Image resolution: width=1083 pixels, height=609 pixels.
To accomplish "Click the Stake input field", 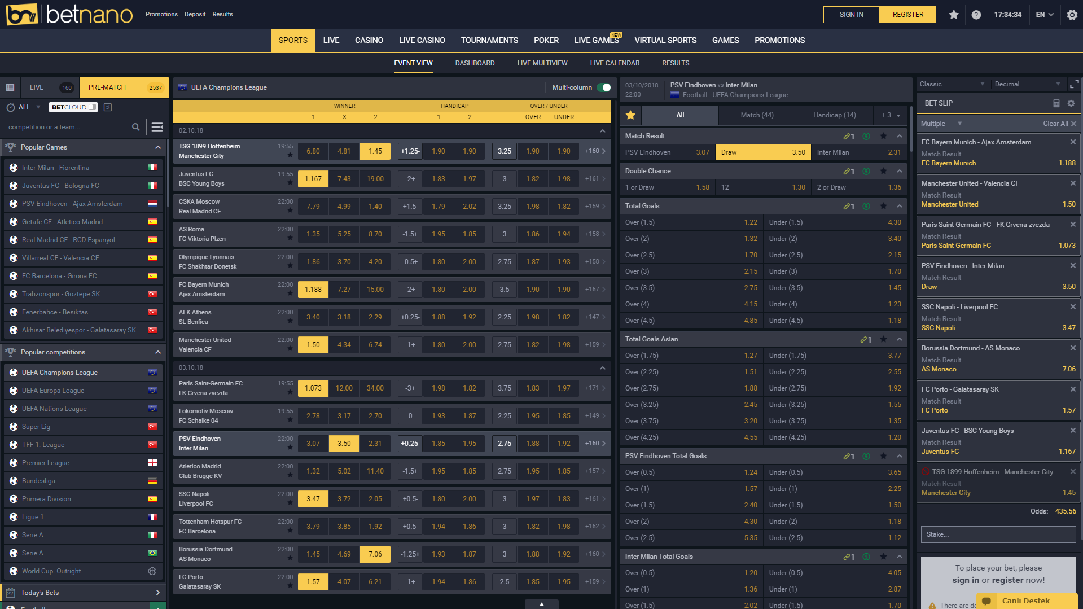I will click(998, 534).
